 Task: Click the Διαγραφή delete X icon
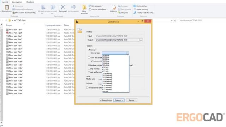click(x=63, y=7)
